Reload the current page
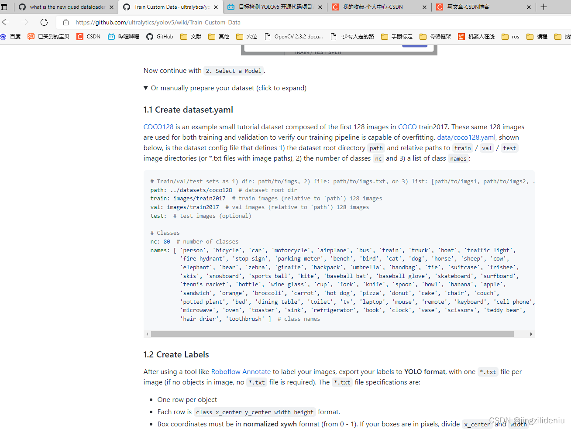 44,22
